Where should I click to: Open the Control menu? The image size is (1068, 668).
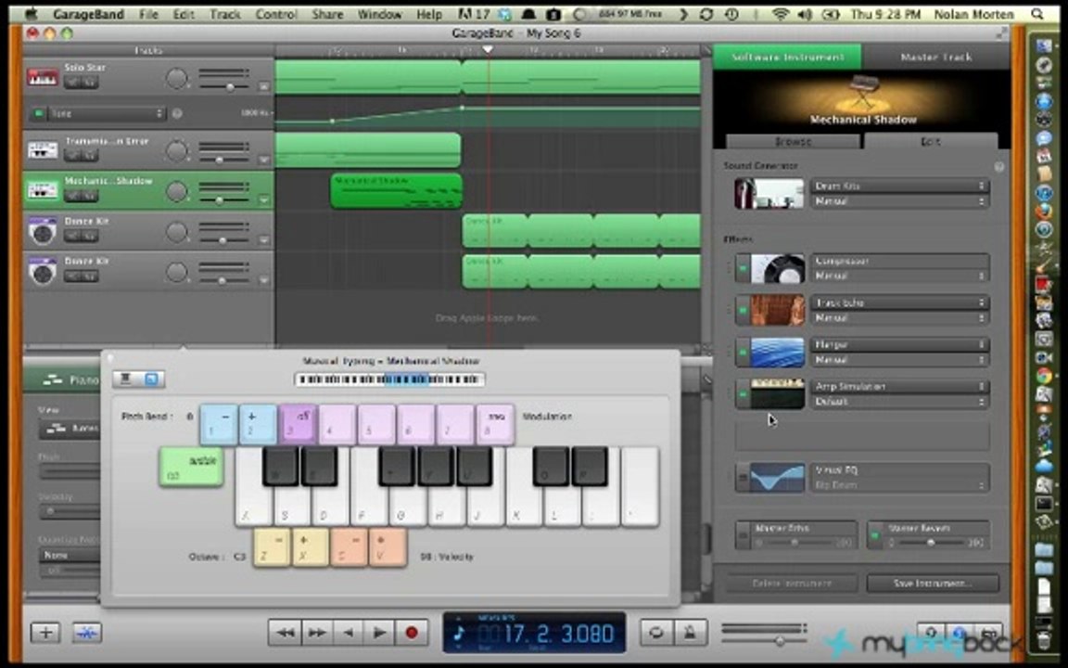(276, 14)
